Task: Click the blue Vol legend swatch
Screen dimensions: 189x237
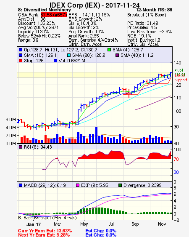Action: (x=55, y=61)
